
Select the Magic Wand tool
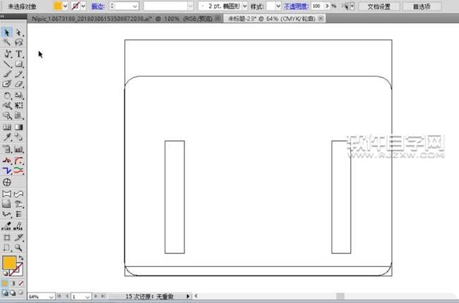click(x=7, y=42)
